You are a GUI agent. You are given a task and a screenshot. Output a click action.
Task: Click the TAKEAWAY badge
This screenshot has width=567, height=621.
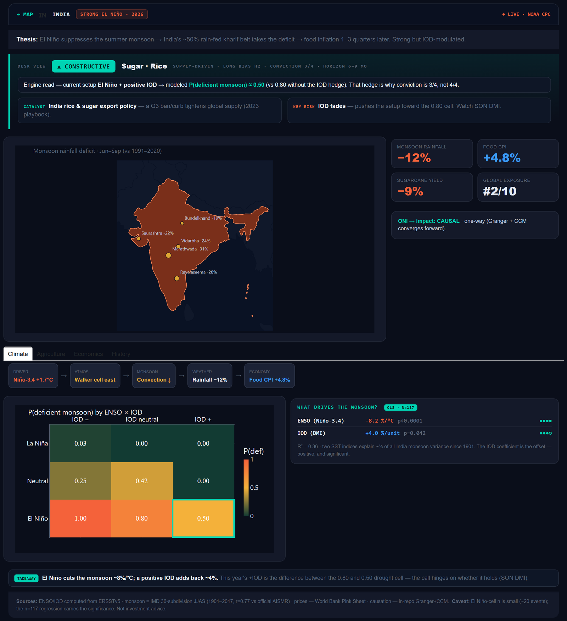[26, 578]
